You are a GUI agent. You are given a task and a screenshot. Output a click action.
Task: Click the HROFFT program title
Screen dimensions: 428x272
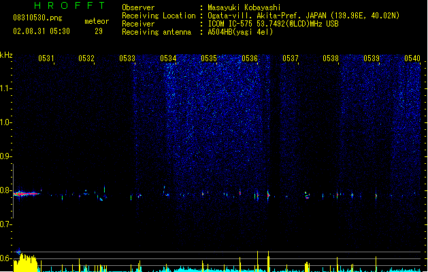(70, 5)
